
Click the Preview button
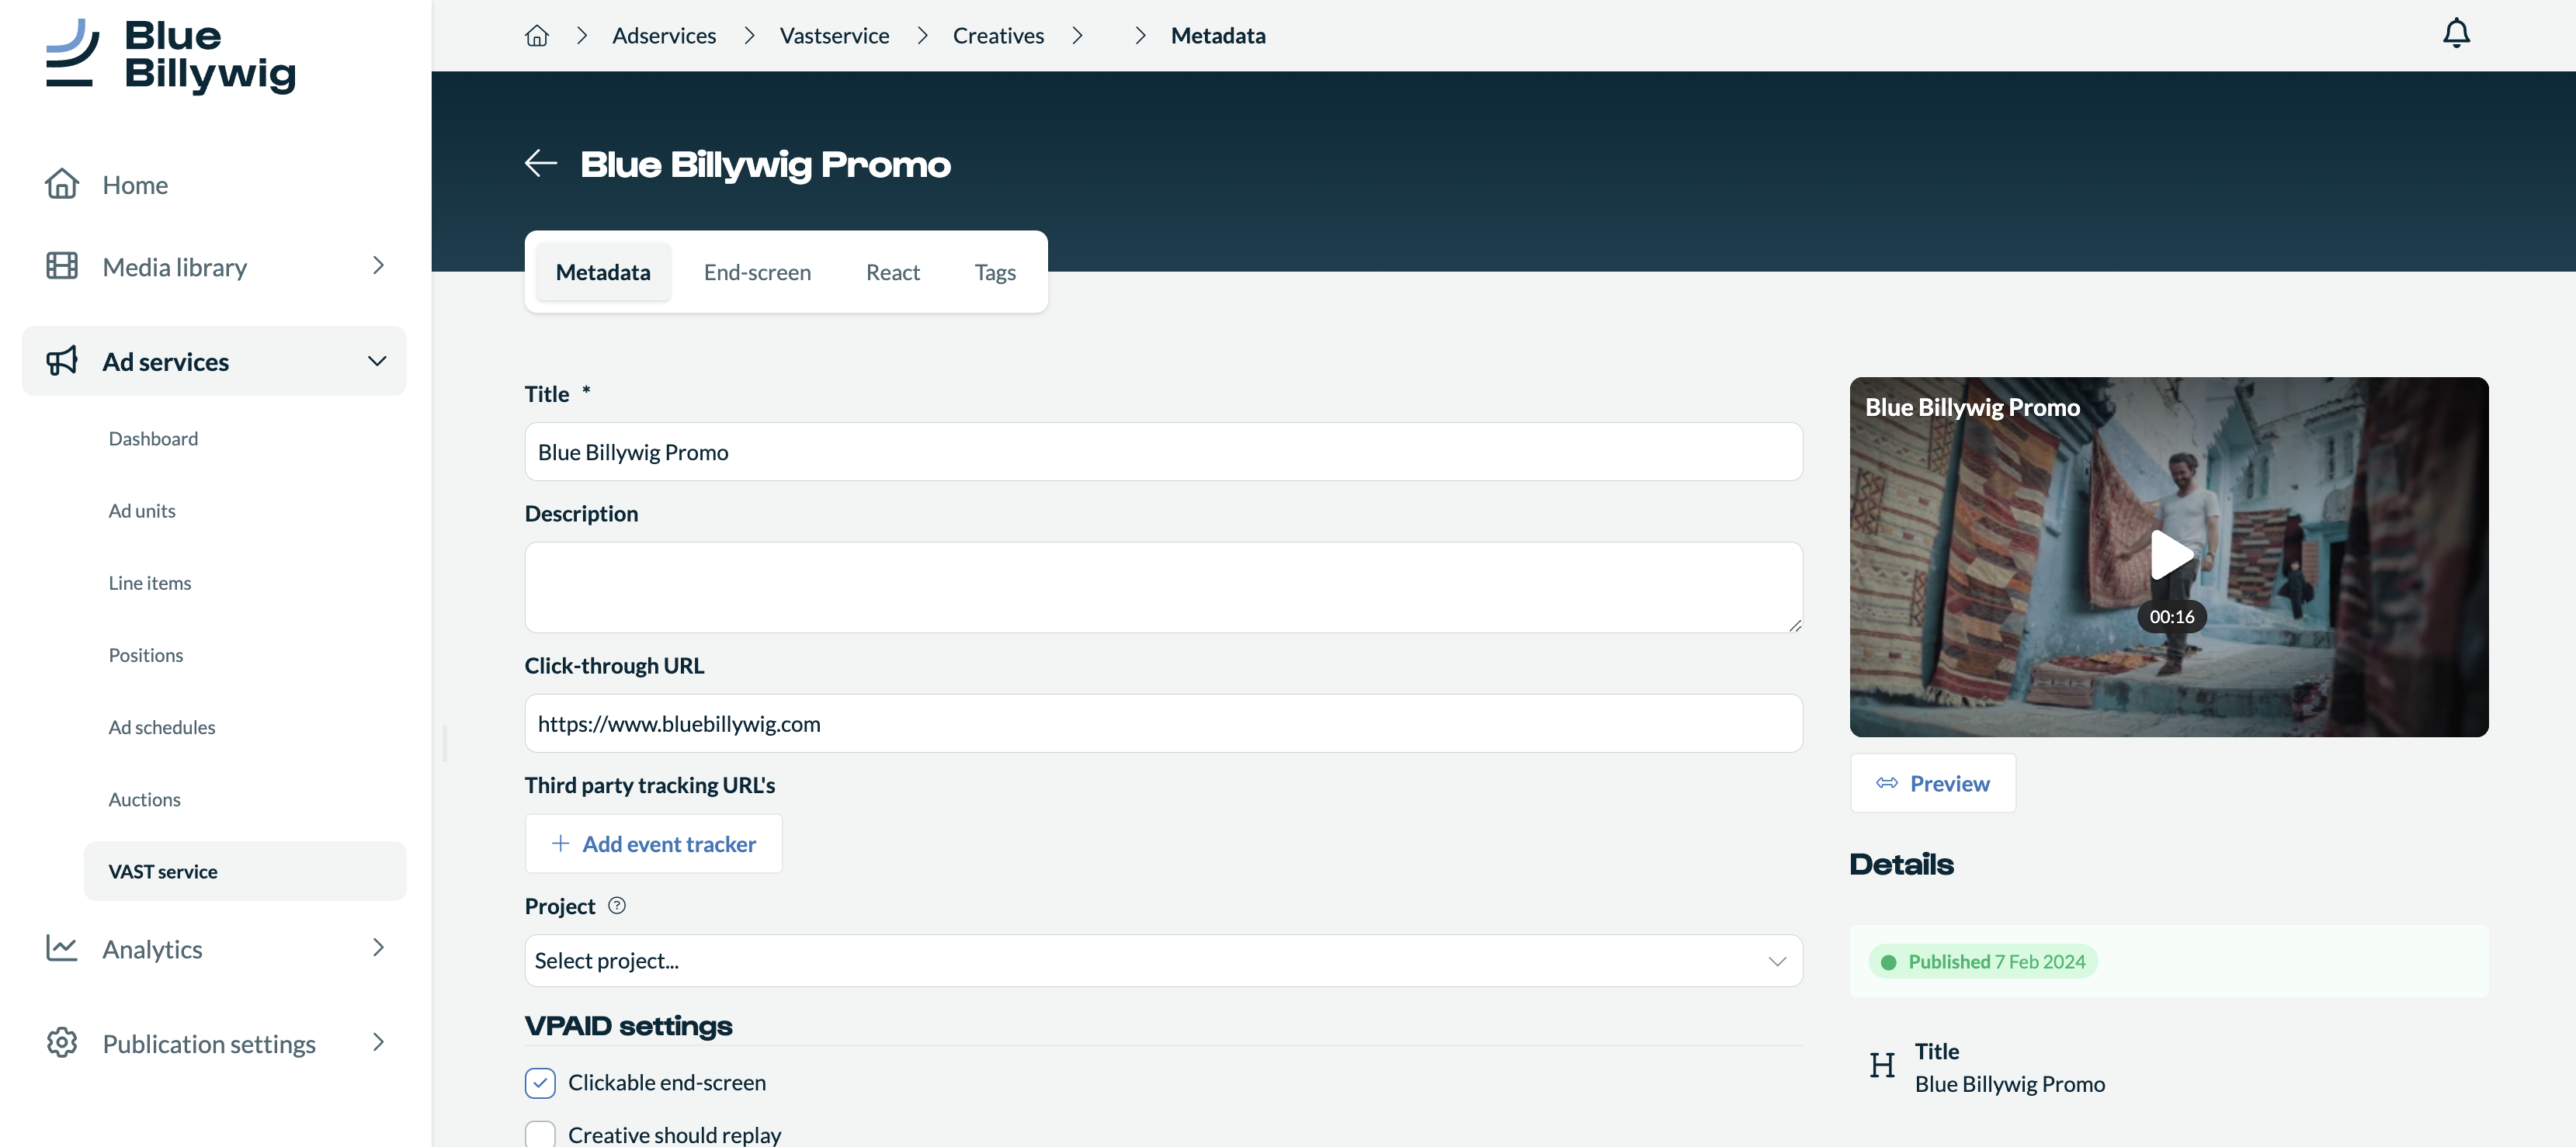point(1932,783)
